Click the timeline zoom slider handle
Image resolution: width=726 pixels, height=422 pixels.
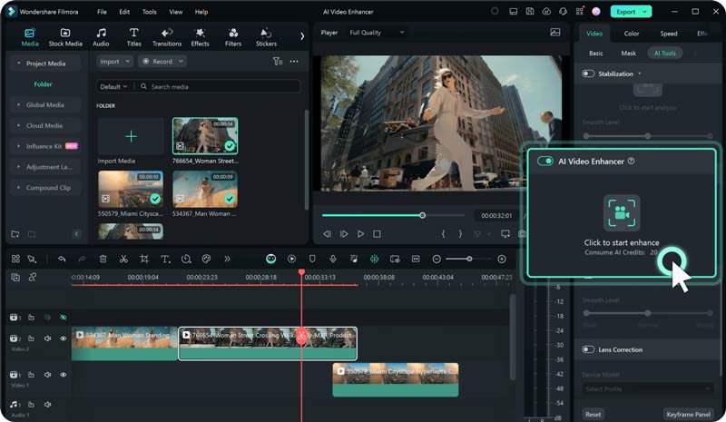pos(469,259)
